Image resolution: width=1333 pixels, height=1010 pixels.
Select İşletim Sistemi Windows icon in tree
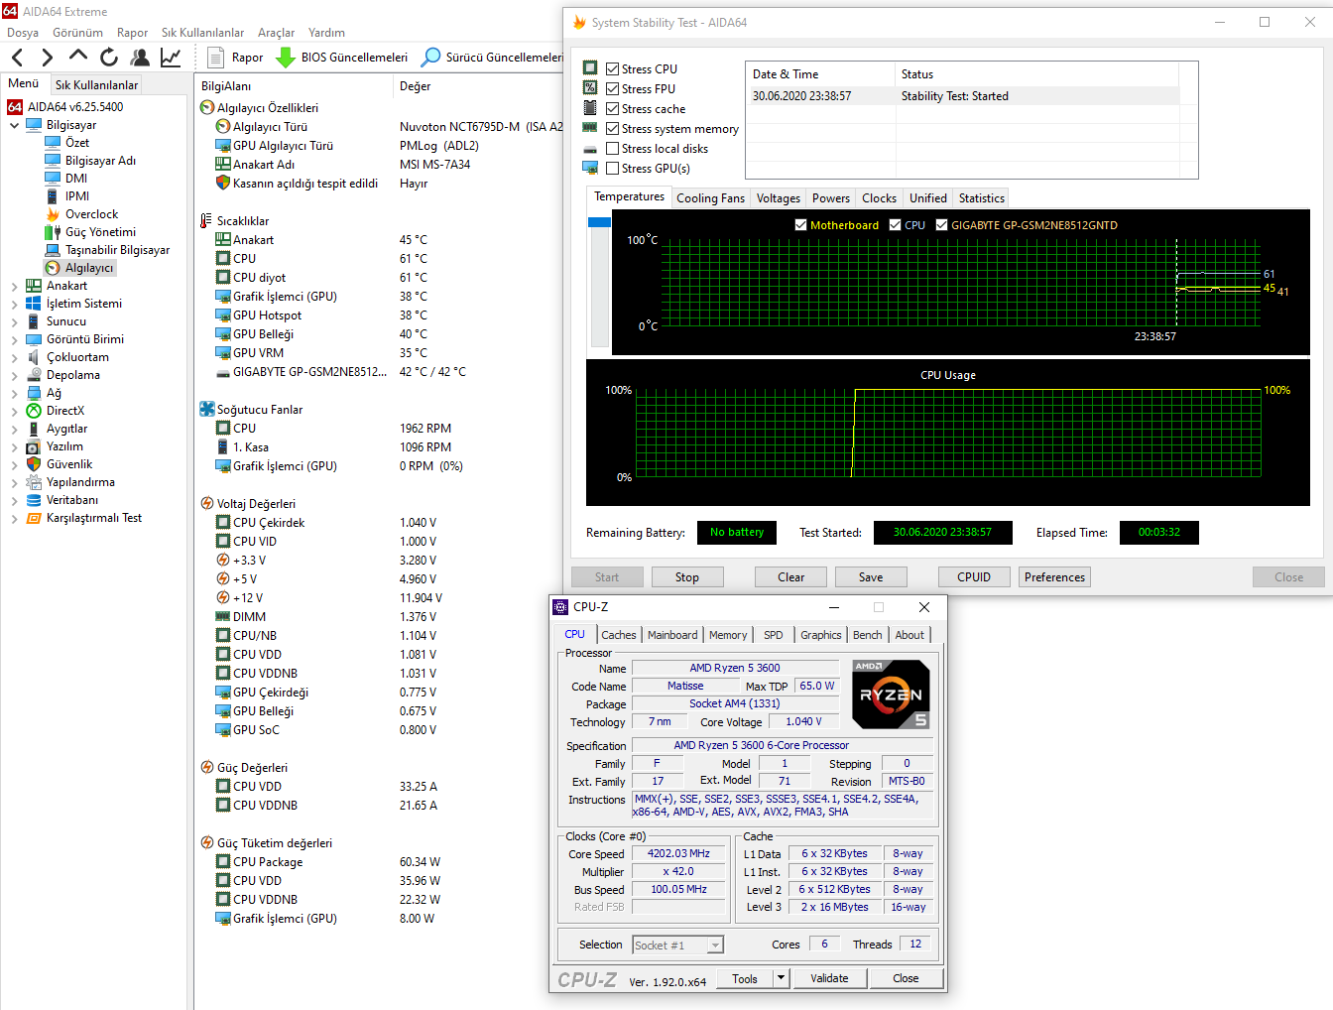click(x=34, y=304)
